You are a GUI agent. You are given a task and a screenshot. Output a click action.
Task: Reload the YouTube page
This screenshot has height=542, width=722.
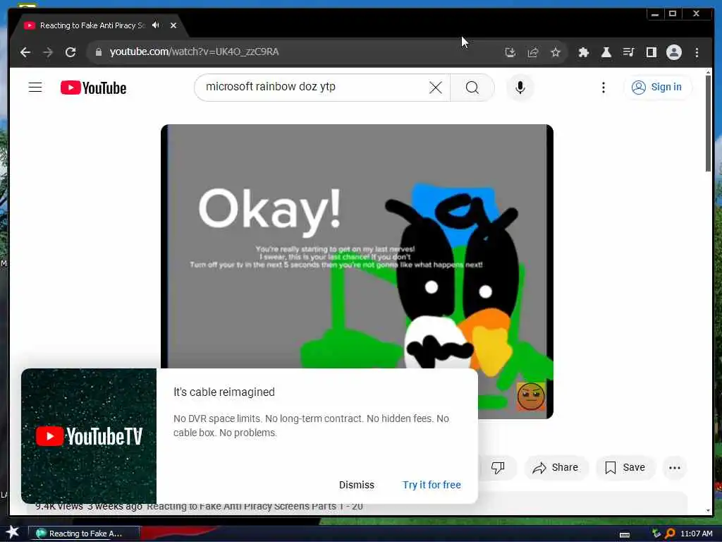[x=71, y=52]
